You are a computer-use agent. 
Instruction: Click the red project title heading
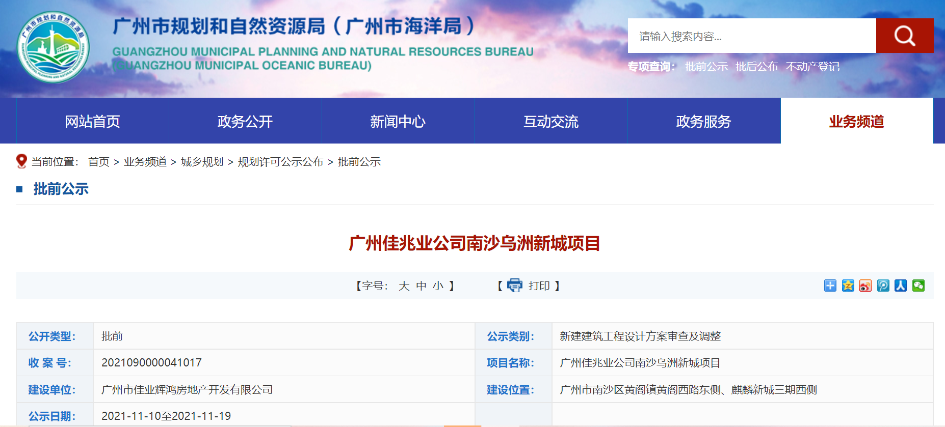[475, 243]
